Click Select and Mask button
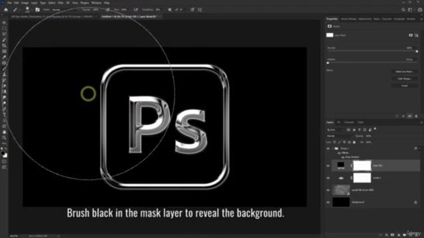Screen dimensions: 424x238 coord(404,71)
